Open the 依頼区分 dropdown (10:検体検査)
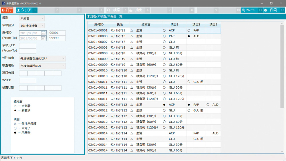 (x=31, y=26)
